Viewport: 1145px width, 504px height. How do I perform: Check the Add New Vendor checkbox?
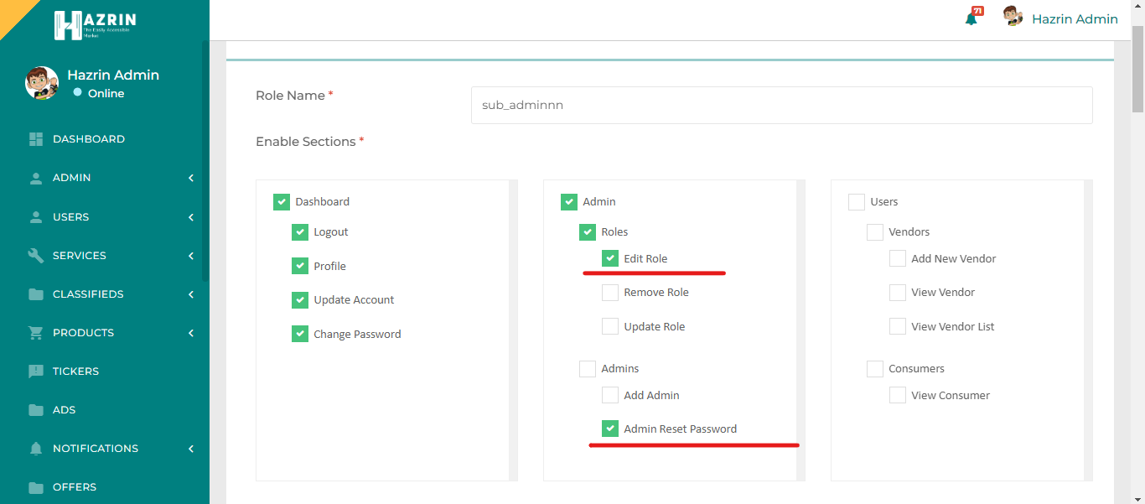coord(898,258)
